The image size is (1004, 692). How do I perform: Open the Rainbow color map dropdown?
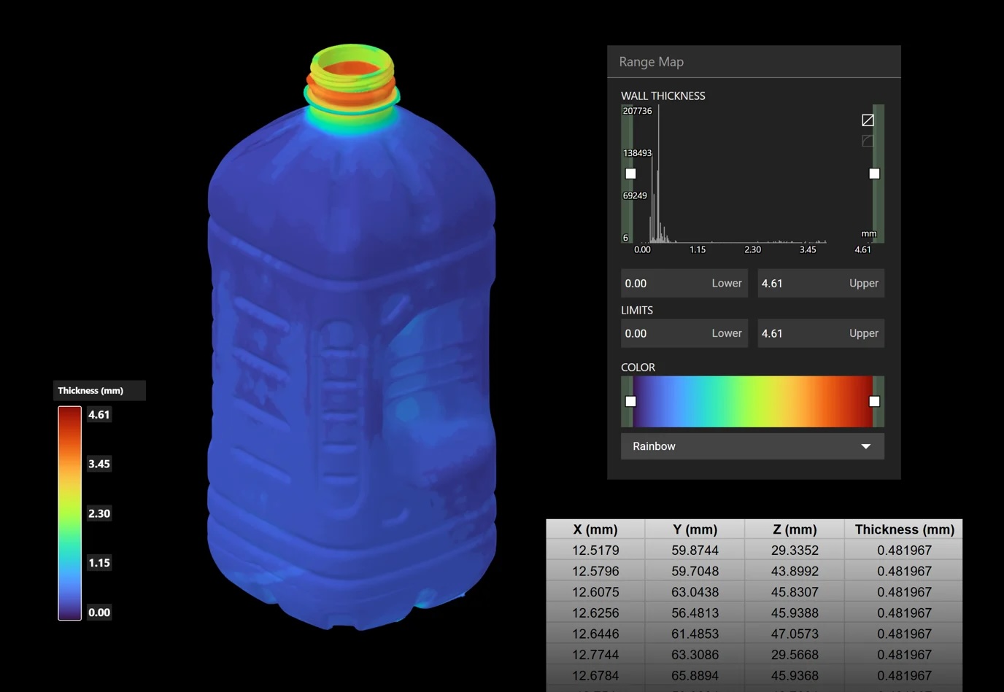(x=752, y=446)
